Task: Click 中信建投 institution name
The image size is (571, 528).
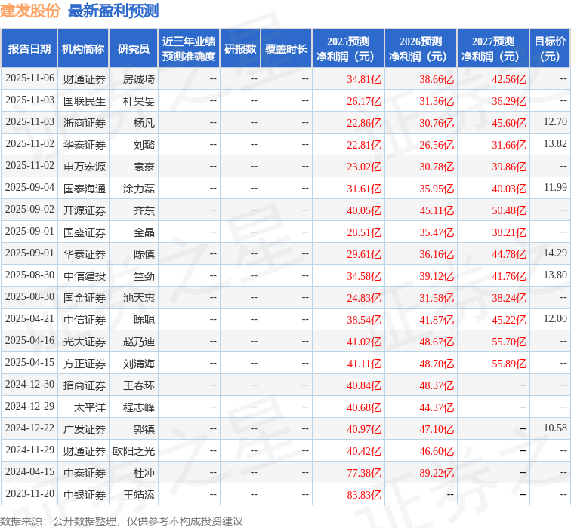Action: click(x=85, y=276)
